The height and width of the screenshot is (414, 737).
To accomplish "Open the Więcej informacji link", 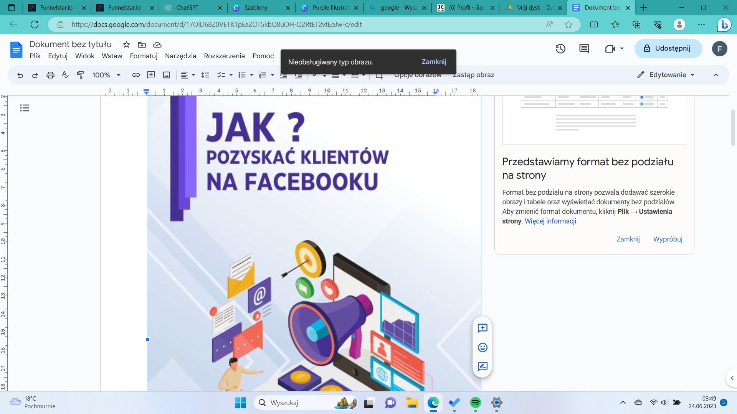I will (x=550, y=221).
